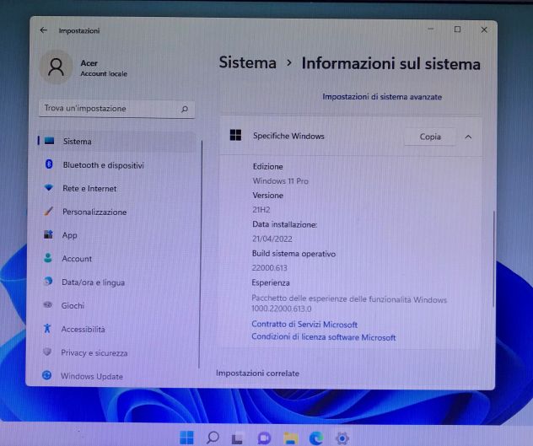The image size is (533, 446).
Task: Click the Windows Update sync icon
Action: (x=47, y=375)
